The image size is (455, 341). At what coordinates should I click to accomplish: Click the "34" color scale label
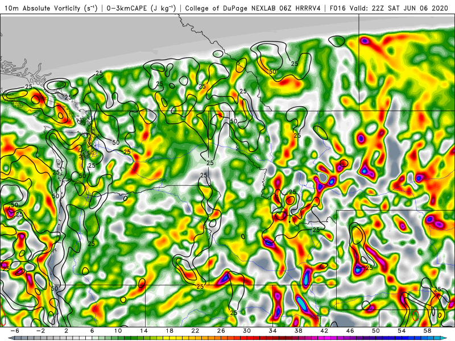click(x=273, y=331)
